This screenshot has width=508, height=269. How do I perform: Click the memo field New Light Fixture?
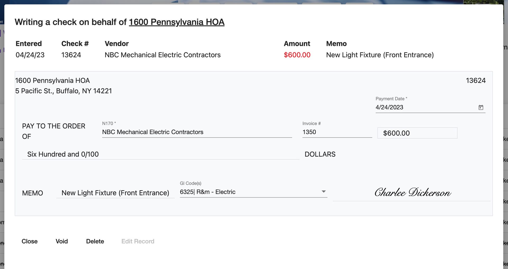(x=115, y=193)
